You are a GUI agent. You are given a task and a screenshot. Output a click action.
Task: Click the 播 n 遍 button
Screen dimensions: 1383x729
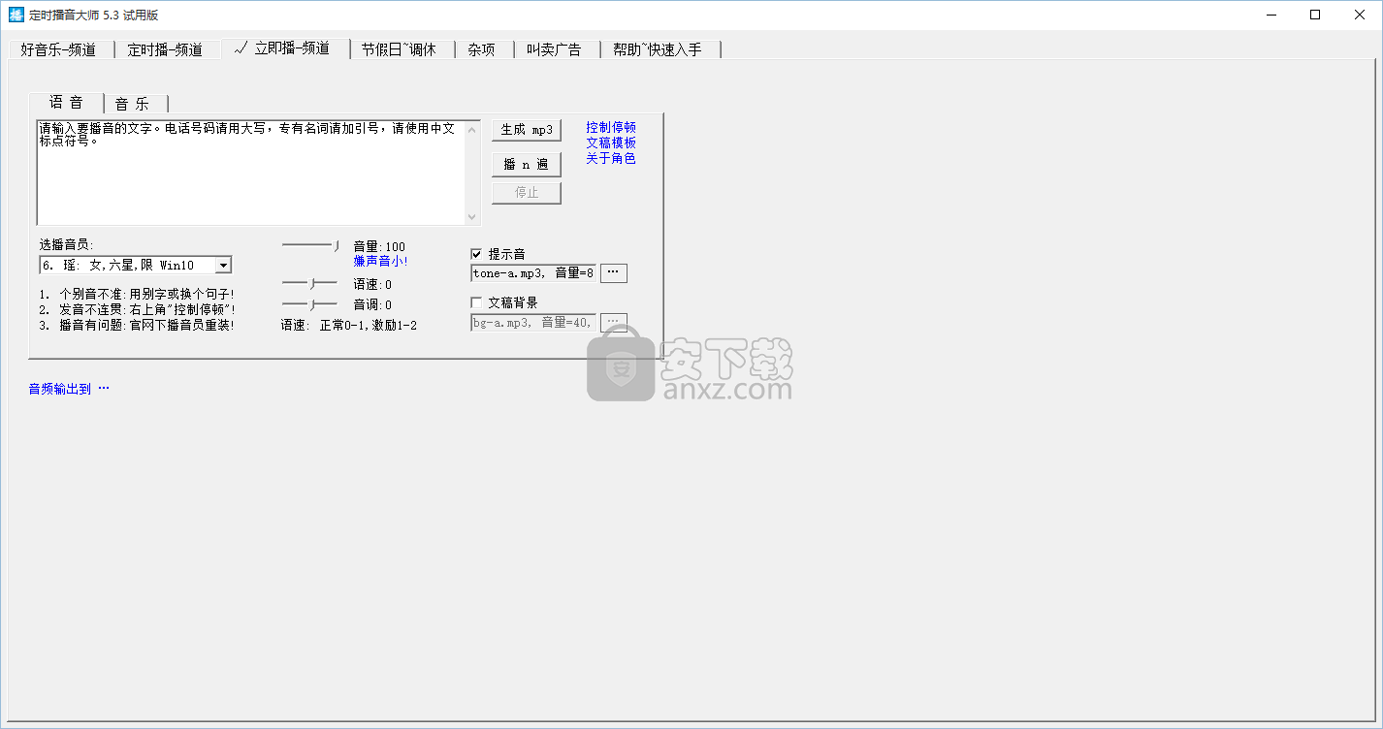pos(527,164)
